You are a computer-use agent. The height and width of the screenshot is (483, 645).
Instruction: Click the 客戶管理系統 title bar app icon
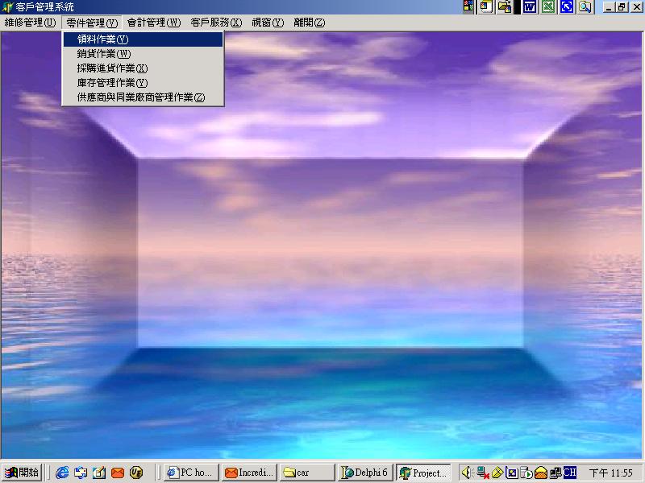tap(7, 7)
